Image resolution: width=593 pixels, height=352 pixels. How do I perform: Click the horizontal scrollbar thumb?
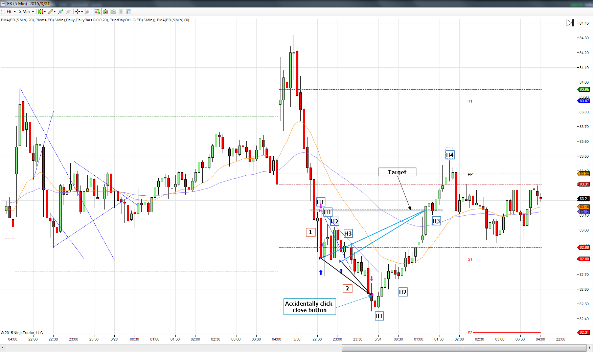coord(464,348)
